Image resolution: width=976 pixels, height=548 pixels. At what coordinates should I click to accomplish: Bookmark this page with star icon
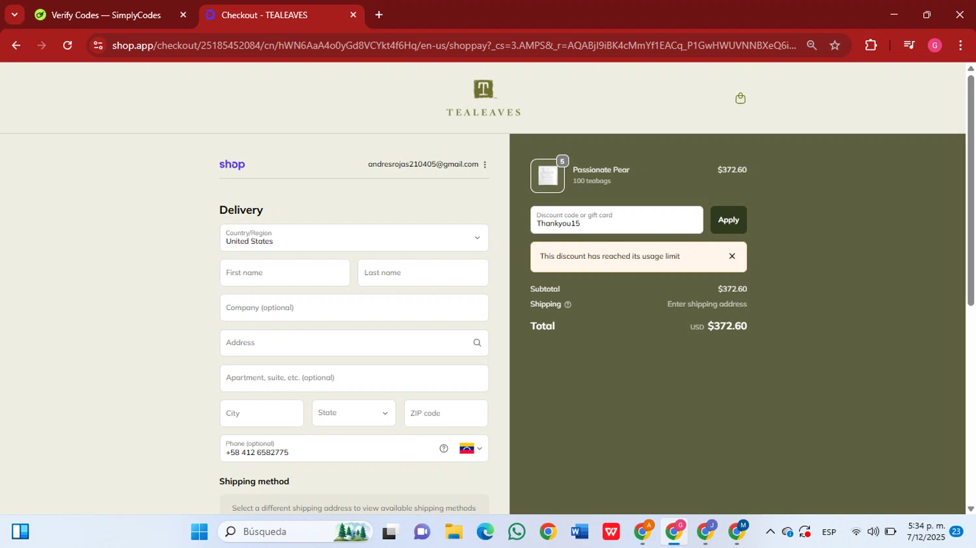(835, 46)
